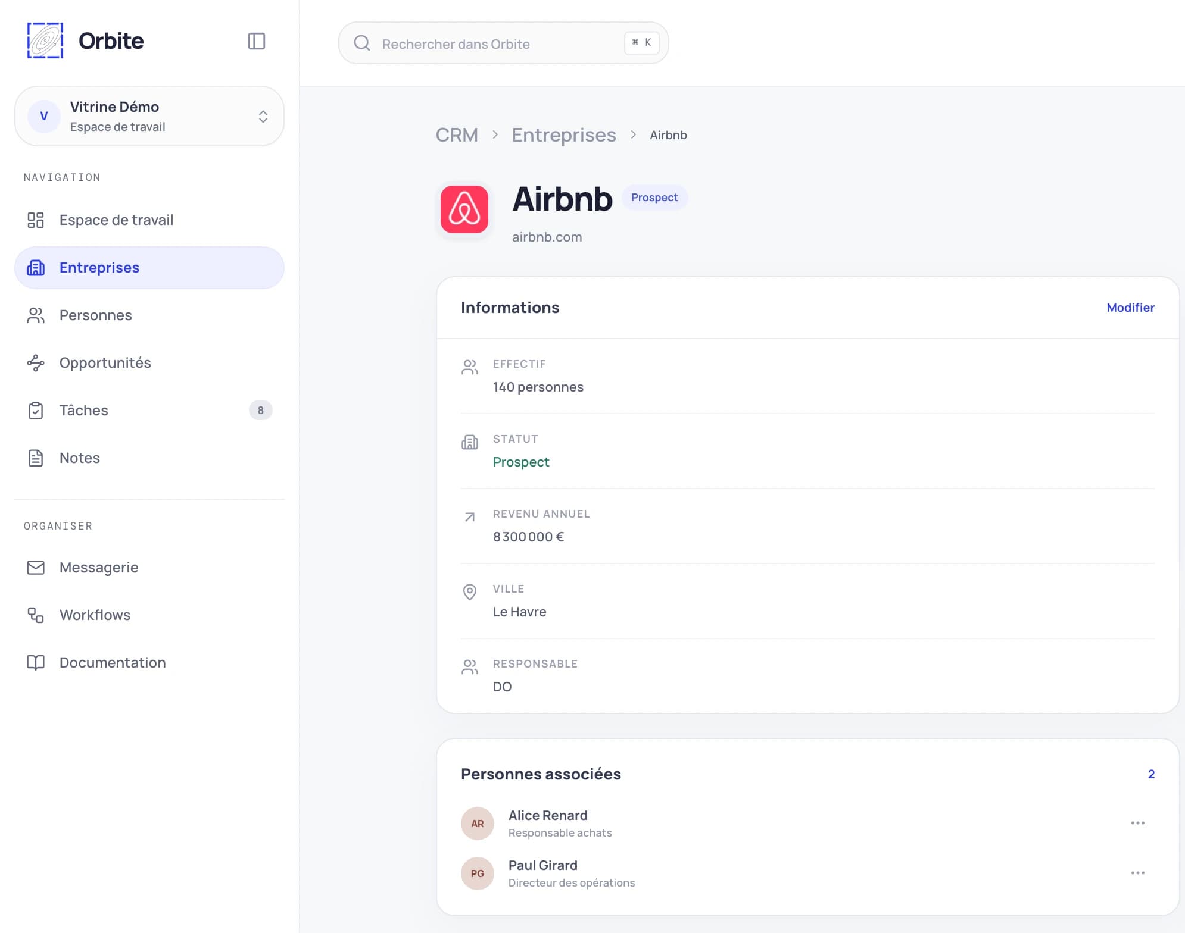Screen dimensions: 1185x933
Task: Click the Responsable people icon
Action: coord(470,667)
